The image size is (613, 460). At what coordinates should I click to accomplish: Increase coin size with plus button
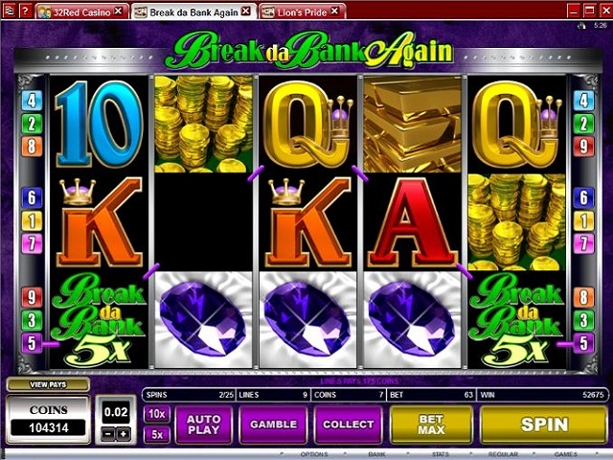(124, 434)
